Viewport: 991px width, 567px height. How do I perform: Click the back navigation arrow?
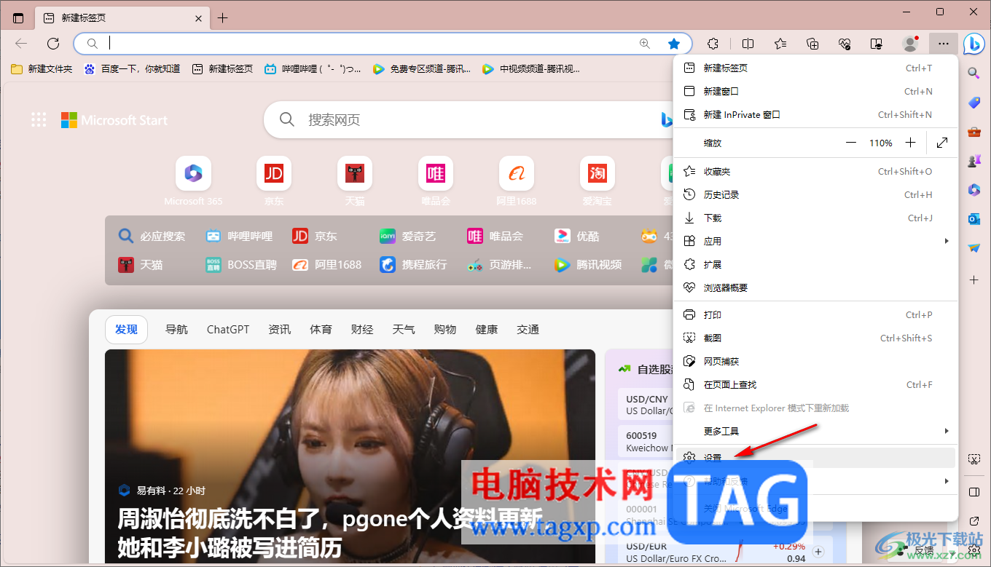tap(21, 44)
